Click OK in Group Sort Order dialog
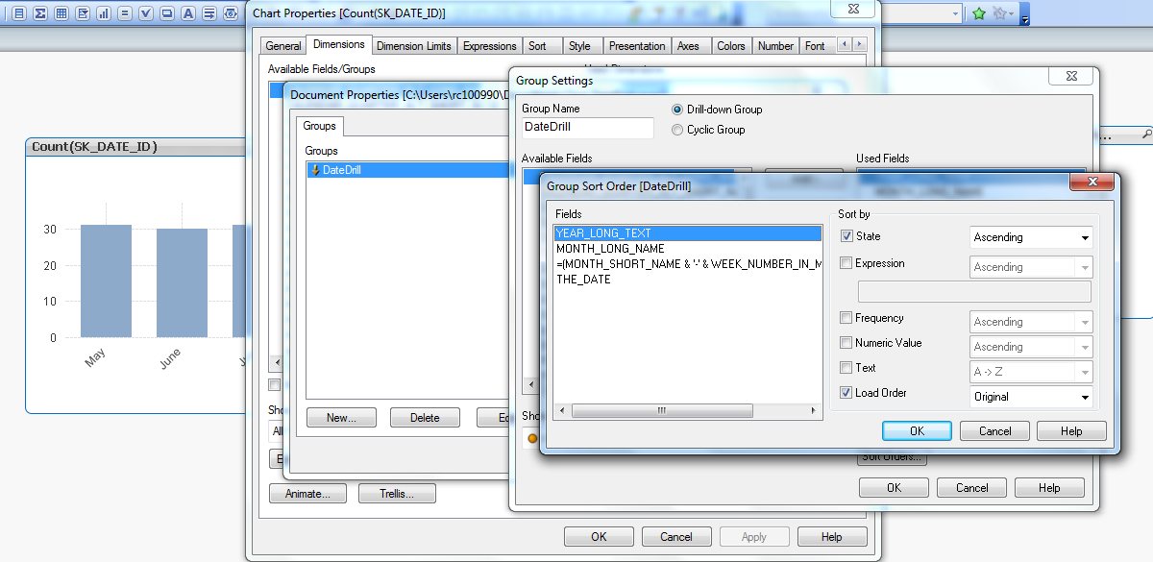 coord(917,431)
